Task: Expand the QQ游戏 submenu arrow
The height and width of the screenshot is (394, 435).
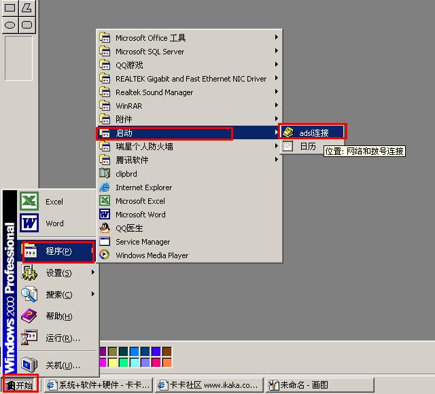Action: [x=277, y=65]
